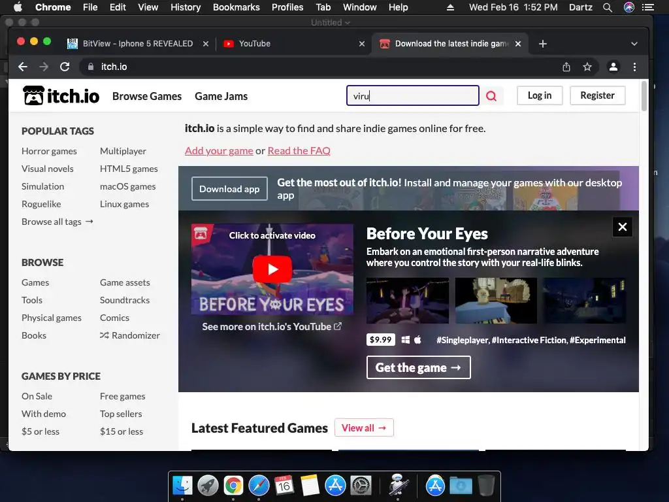Click the Siri icon in menu bar
The image size is (669, 502).
[x=629, y=7]
